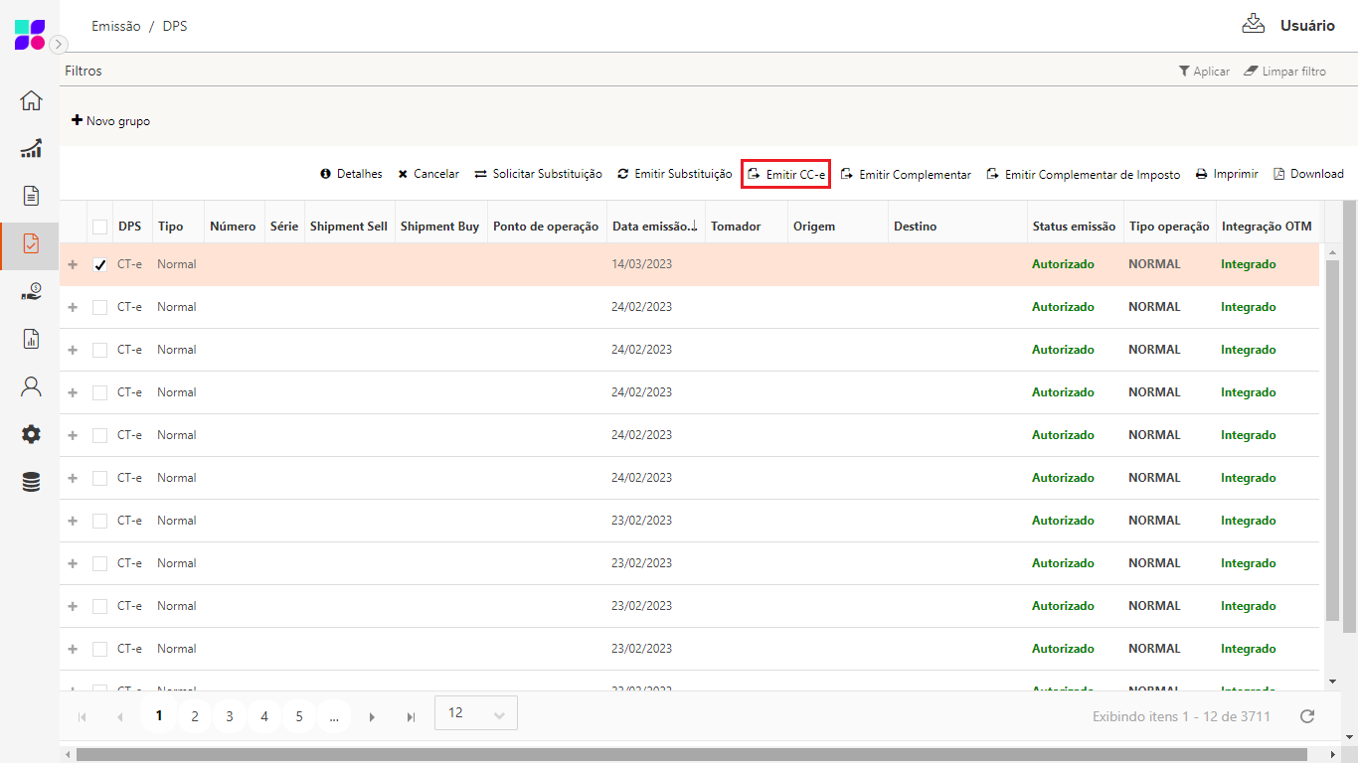Open the Home icon in sidebar
Viewport: 1358px width, 763px height.
[31, 100]
